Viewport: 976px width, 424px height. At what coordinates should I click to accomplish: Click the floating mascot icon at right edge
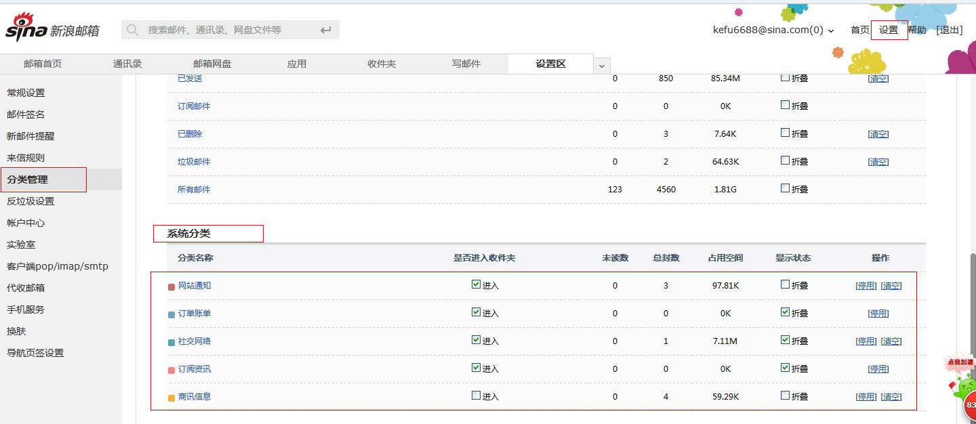964,386
